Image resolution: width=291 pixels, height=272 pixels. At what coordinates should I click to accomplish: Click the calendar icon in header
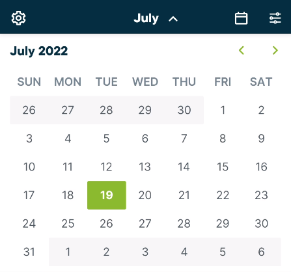tap(241, 18)
